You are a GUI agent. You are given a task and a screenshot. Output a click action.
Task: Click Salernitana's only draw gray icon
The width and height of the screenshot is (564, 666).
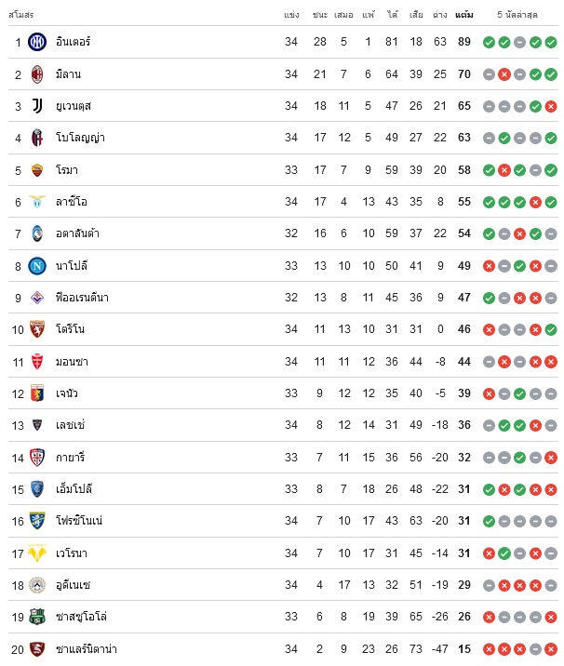tap(535, 649)
